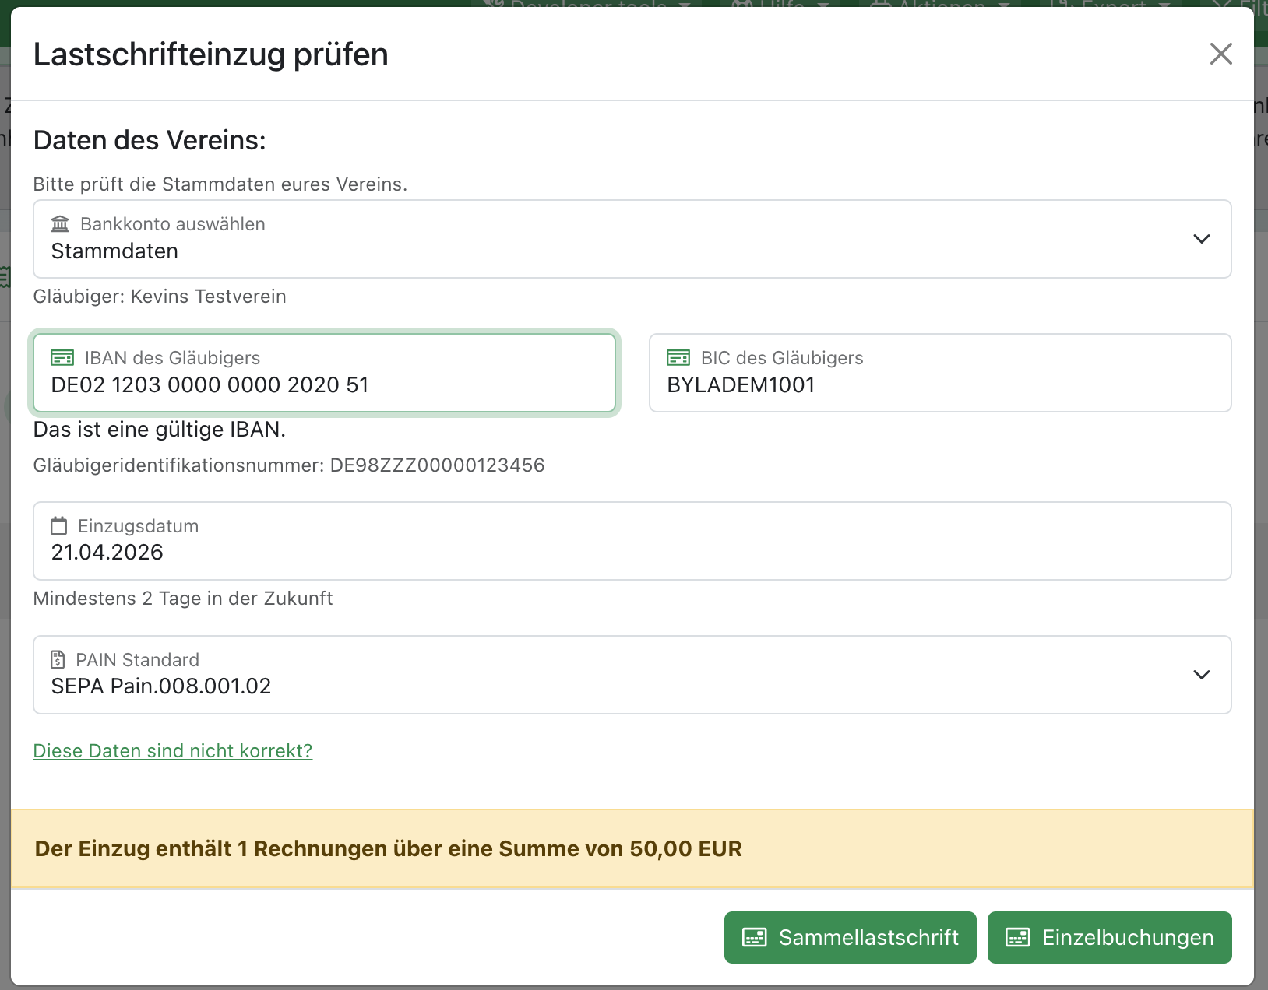Close the Lastschrifteinzug prüfen dialog
The height and width of the screenshot is (990, 1268).
pos(1220,54)
